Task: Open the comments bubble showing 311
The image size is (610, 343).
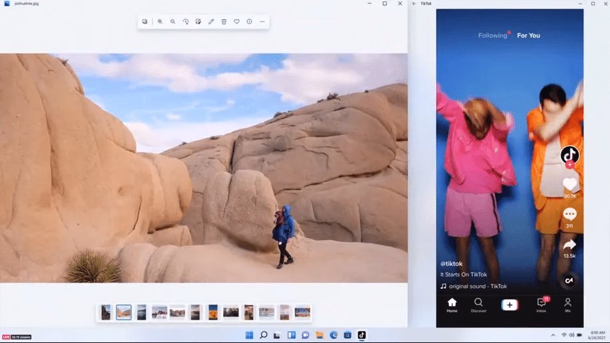Action: point(569,215)
